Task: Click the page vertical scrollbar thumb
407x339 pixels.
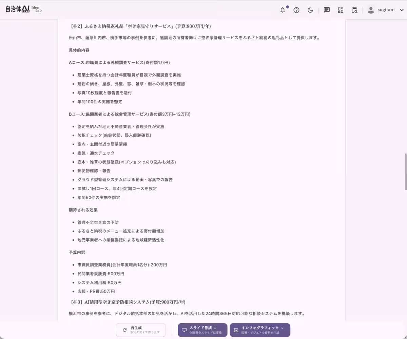Action: pos(405,172)
